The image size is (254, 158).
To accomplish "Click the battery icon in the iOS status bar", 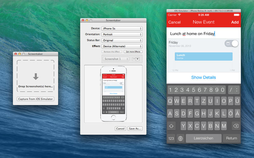I will tap(237, 15).
